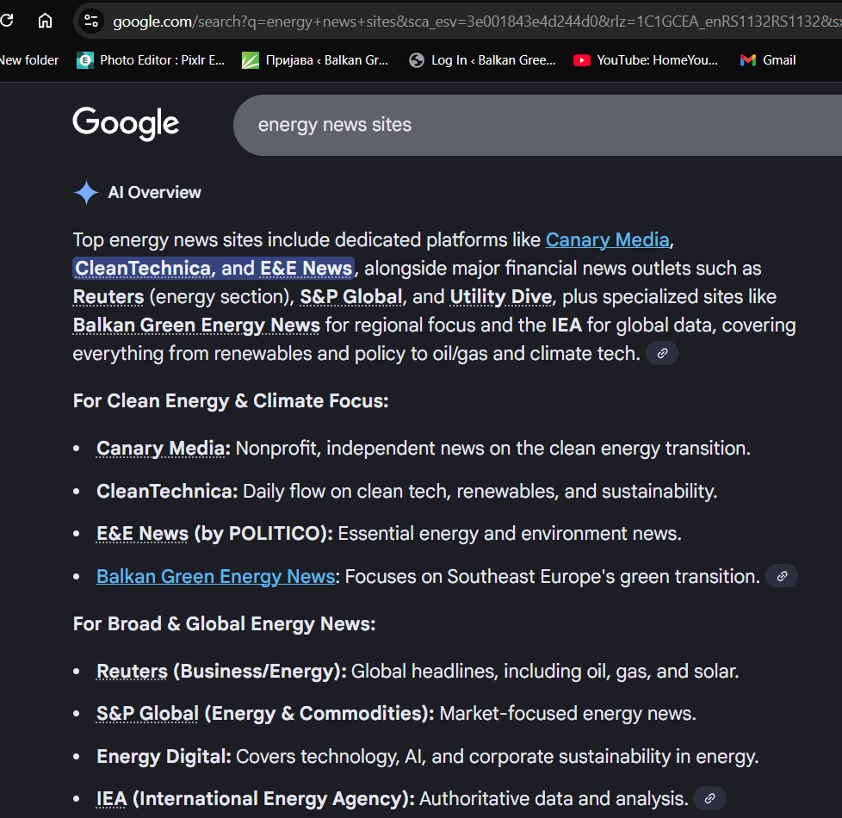842x818 pixels.
Task: Click S&P Global in the intro paragraph
Action: click(350, 296)
